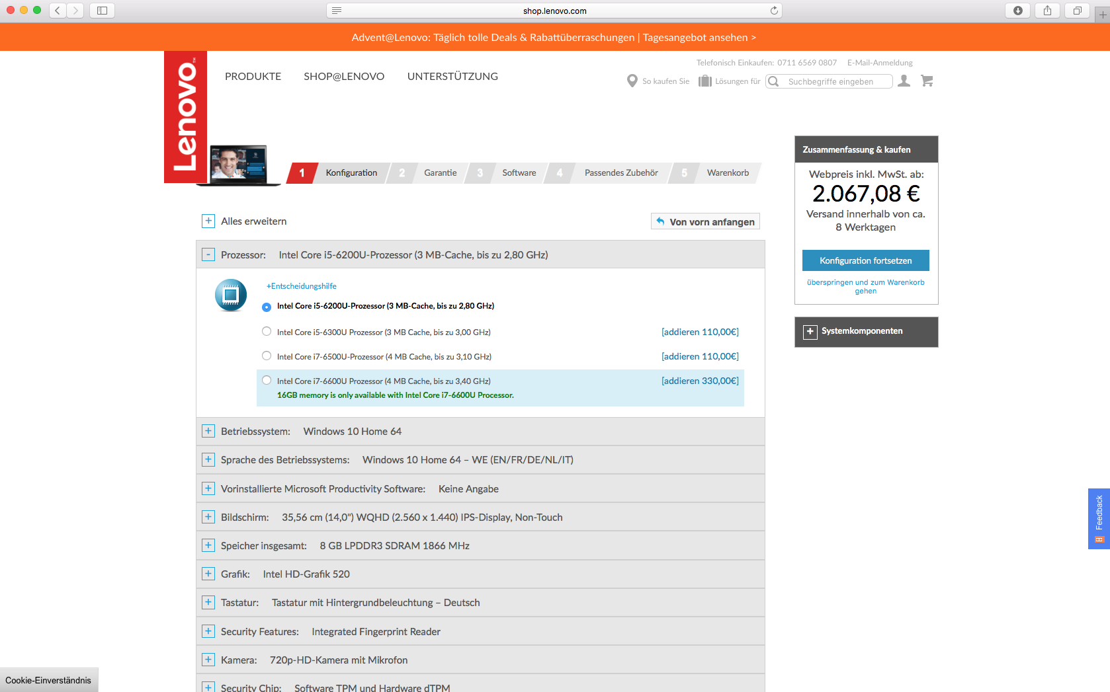Screen dimensions: 1110x692
Task: Go to step 3 Software tab
Action: click(x=505, y=173)
